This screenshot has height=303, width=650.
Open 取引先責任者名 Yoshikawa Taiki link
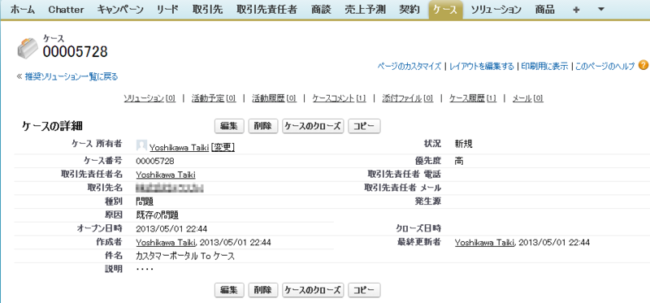point(166,175)
